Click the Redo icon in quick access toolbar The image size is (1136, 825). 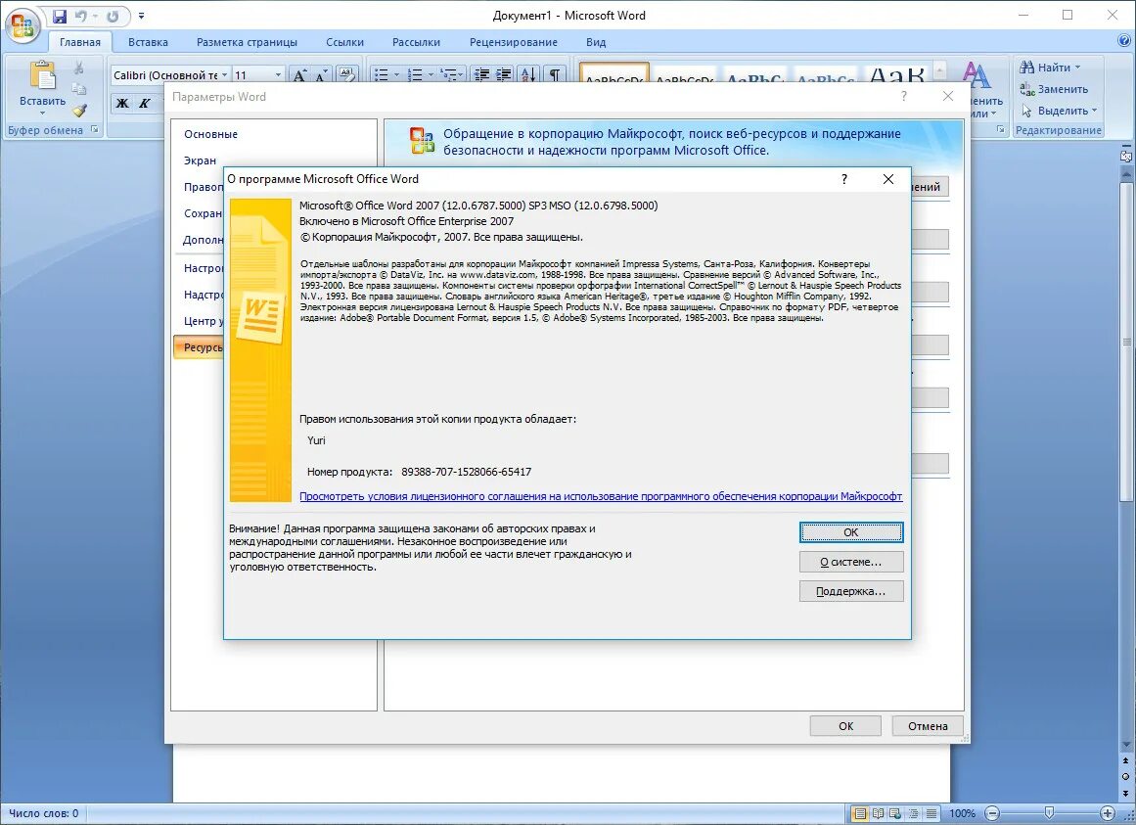point(113,16)
